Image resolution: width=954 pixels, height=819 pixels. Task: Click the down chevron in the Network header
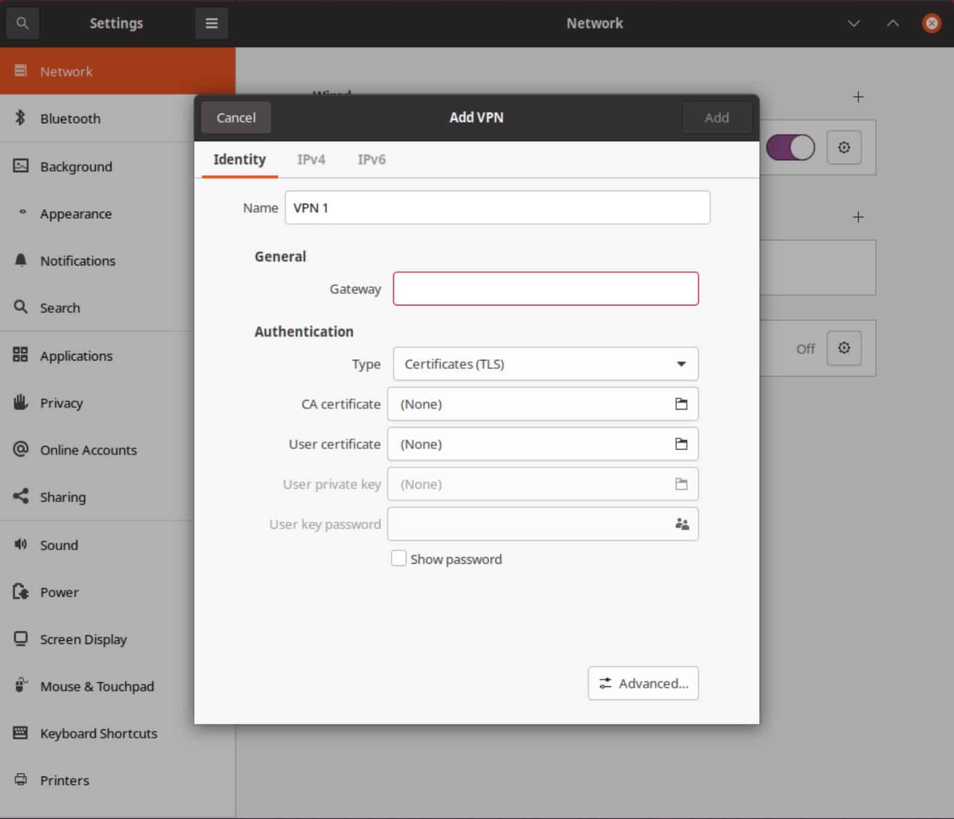point(854,23)
